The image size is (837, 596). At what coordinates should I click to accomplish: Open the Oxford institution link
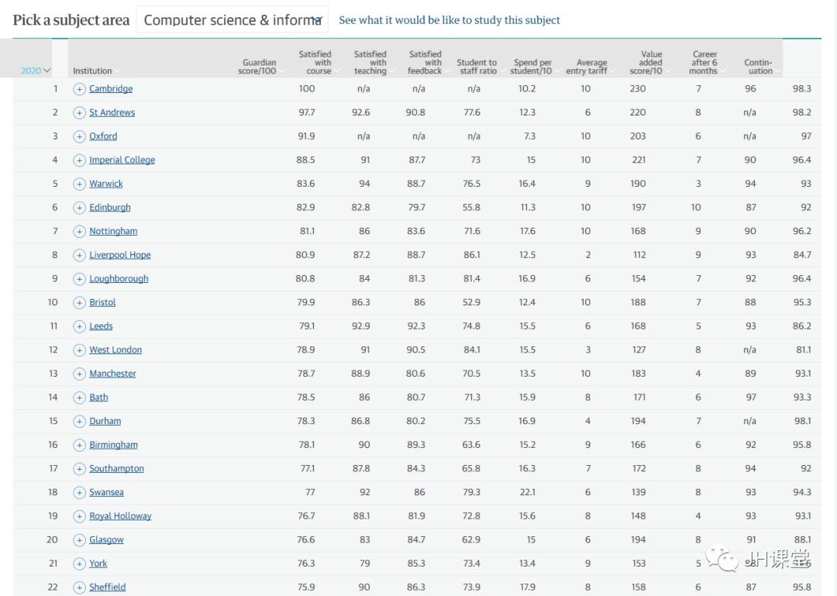tap(103, 136)
